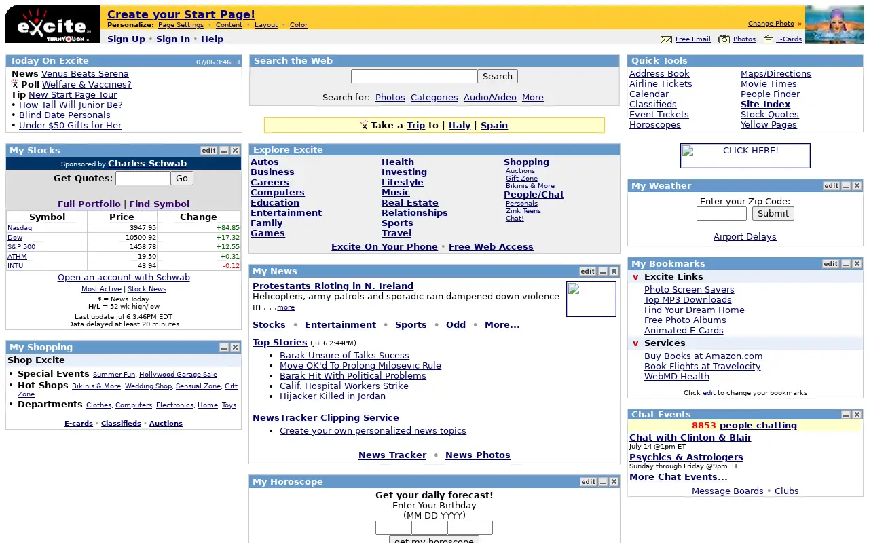
Task: Open the Nasdaq symbol link
Action: (20, 228)
